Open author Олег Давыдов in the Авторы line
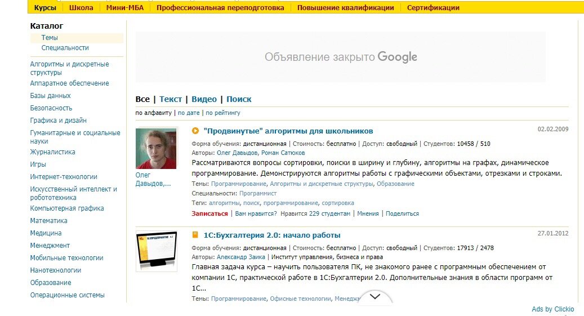Viewport: 584px width, 316px height. [237, 153]
